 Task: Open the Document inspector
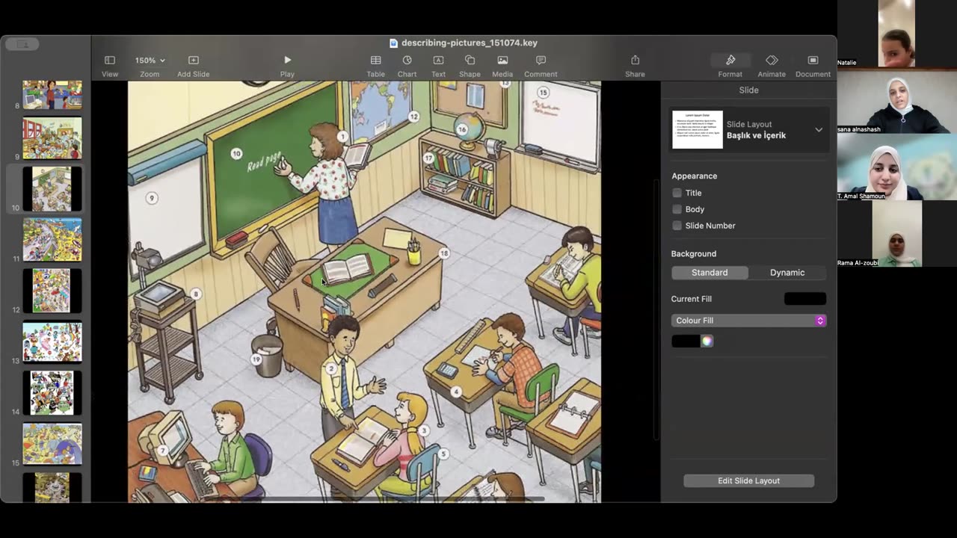[813, 60]
